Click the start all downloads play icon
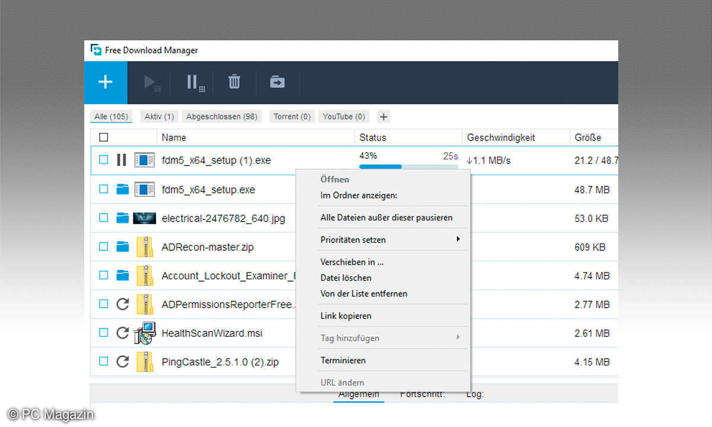This screenshot has height=427, width=712. pos(152,82)
